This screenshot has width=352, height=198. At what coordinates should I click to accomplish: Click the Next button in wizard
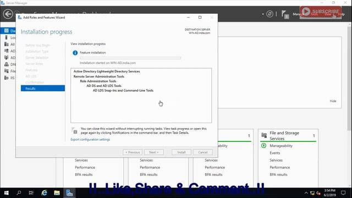click(x=154, y=152)
